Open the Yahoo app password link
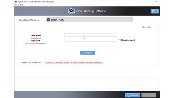The height and width of the screenshot is (98, 174). 74,63
